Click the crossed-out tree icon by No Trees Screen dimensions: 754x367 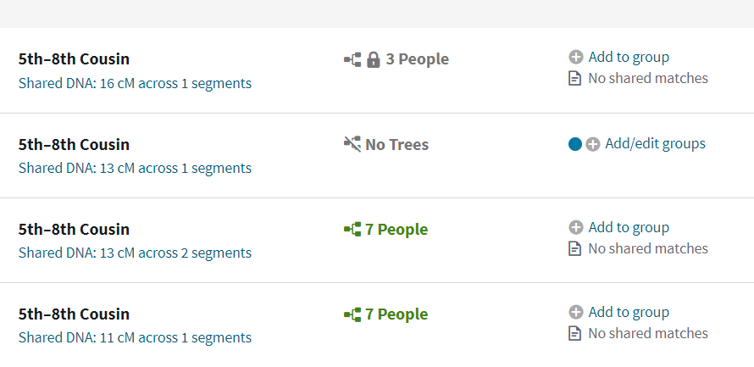(352, 144)
